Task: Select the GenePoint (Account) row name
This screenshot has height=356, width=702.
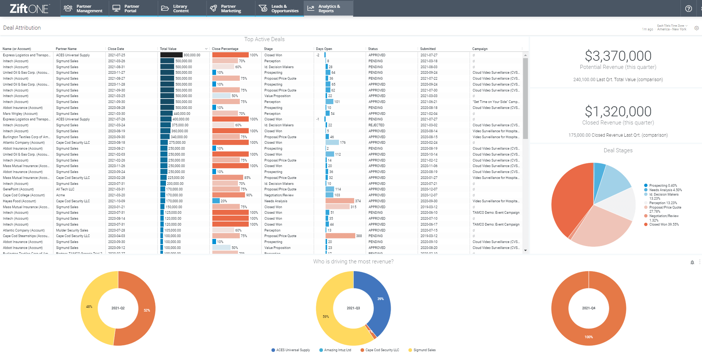Action: [18, 189]
